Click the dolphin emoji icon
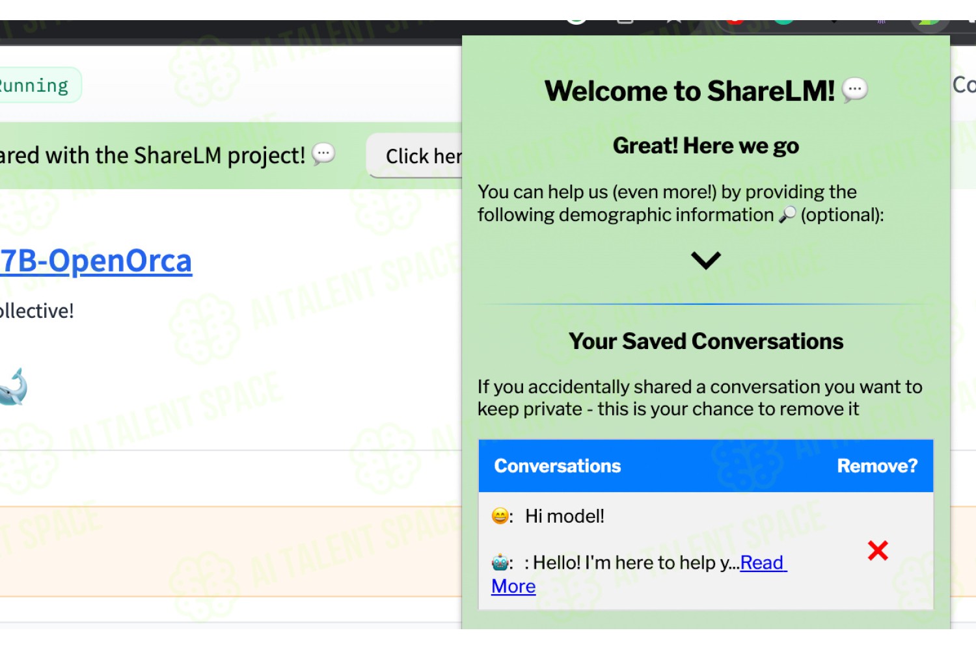Image resolution: width=976 pixels, height=650 pixels. point(13,387)
